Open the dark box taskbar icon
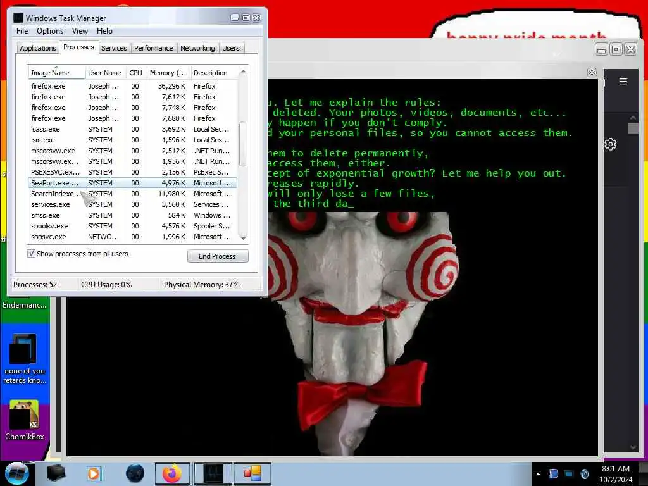Image resolution: width=648 pixels, height=486 pixels. (x=56, y=473)
